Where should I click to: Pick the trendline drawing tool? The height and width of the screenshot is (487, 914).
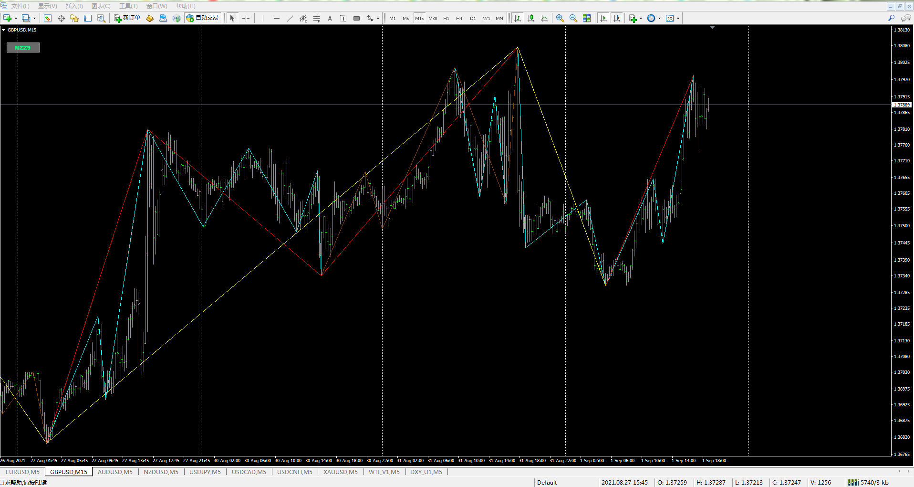(x=290, y=18)
